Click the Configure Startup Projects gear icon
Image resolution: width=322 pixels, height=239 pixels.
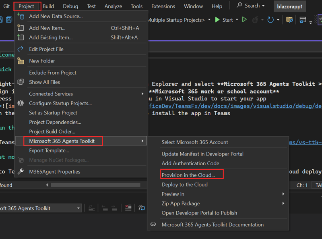[x=21, y=103]
